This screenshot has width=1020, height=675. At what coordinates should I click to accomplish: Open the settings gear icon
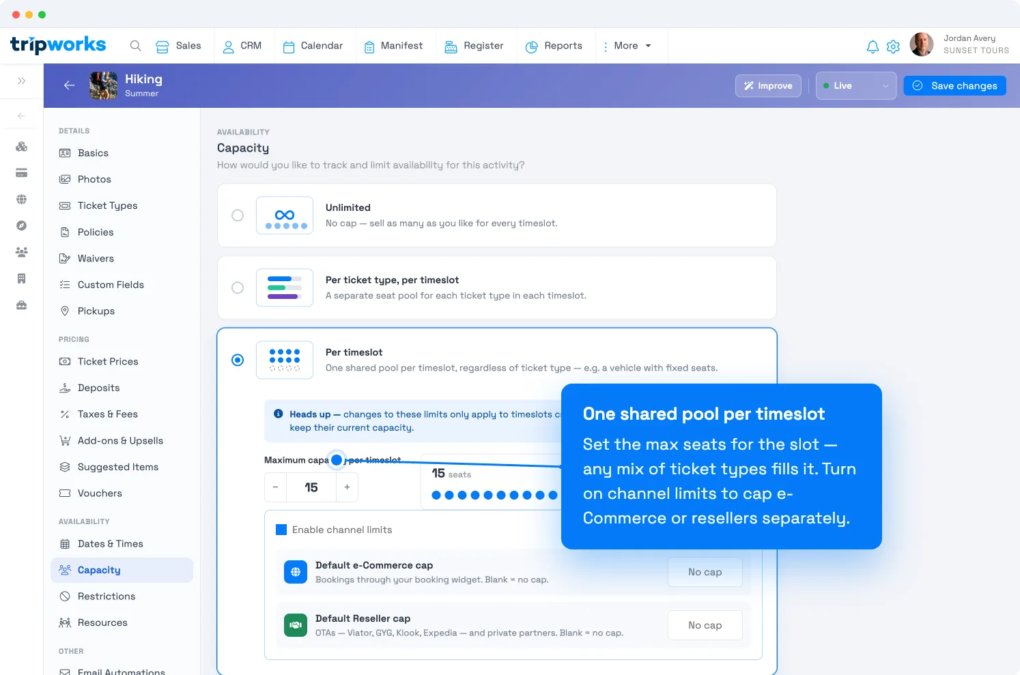(893, 46)
